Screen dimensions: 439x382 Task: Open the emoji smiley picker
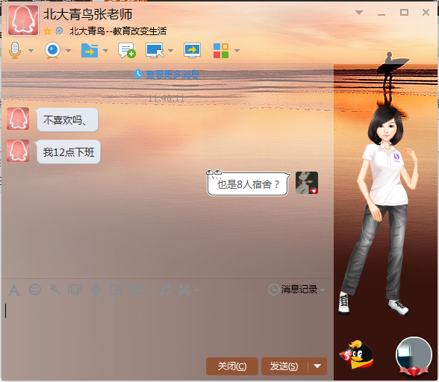[x=35, y=289]
